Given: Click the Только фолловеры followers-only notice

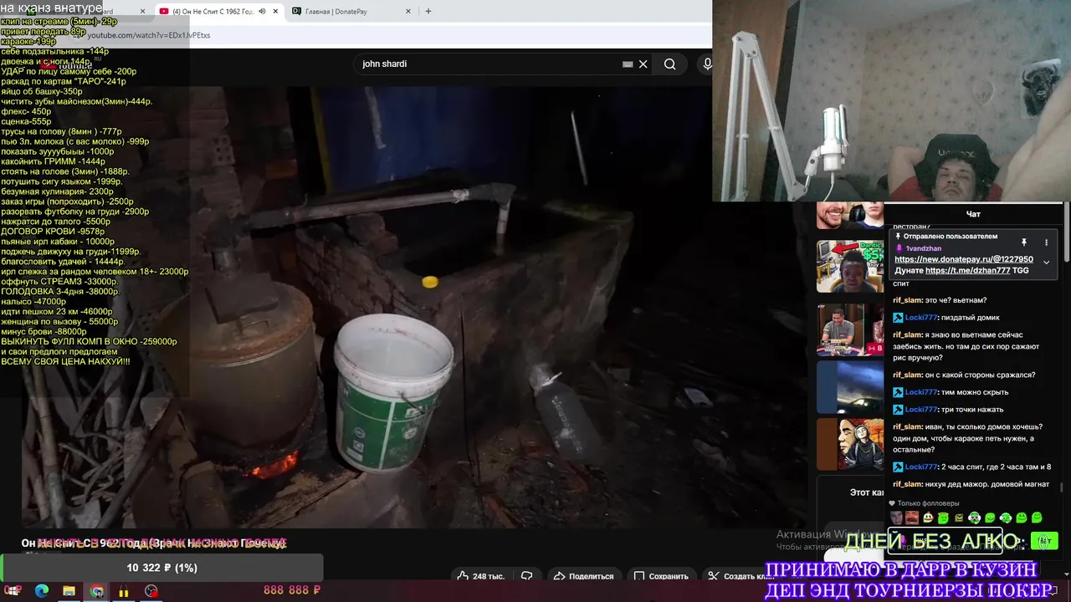Looking at the screenshot, I should [x=925, y=503].
